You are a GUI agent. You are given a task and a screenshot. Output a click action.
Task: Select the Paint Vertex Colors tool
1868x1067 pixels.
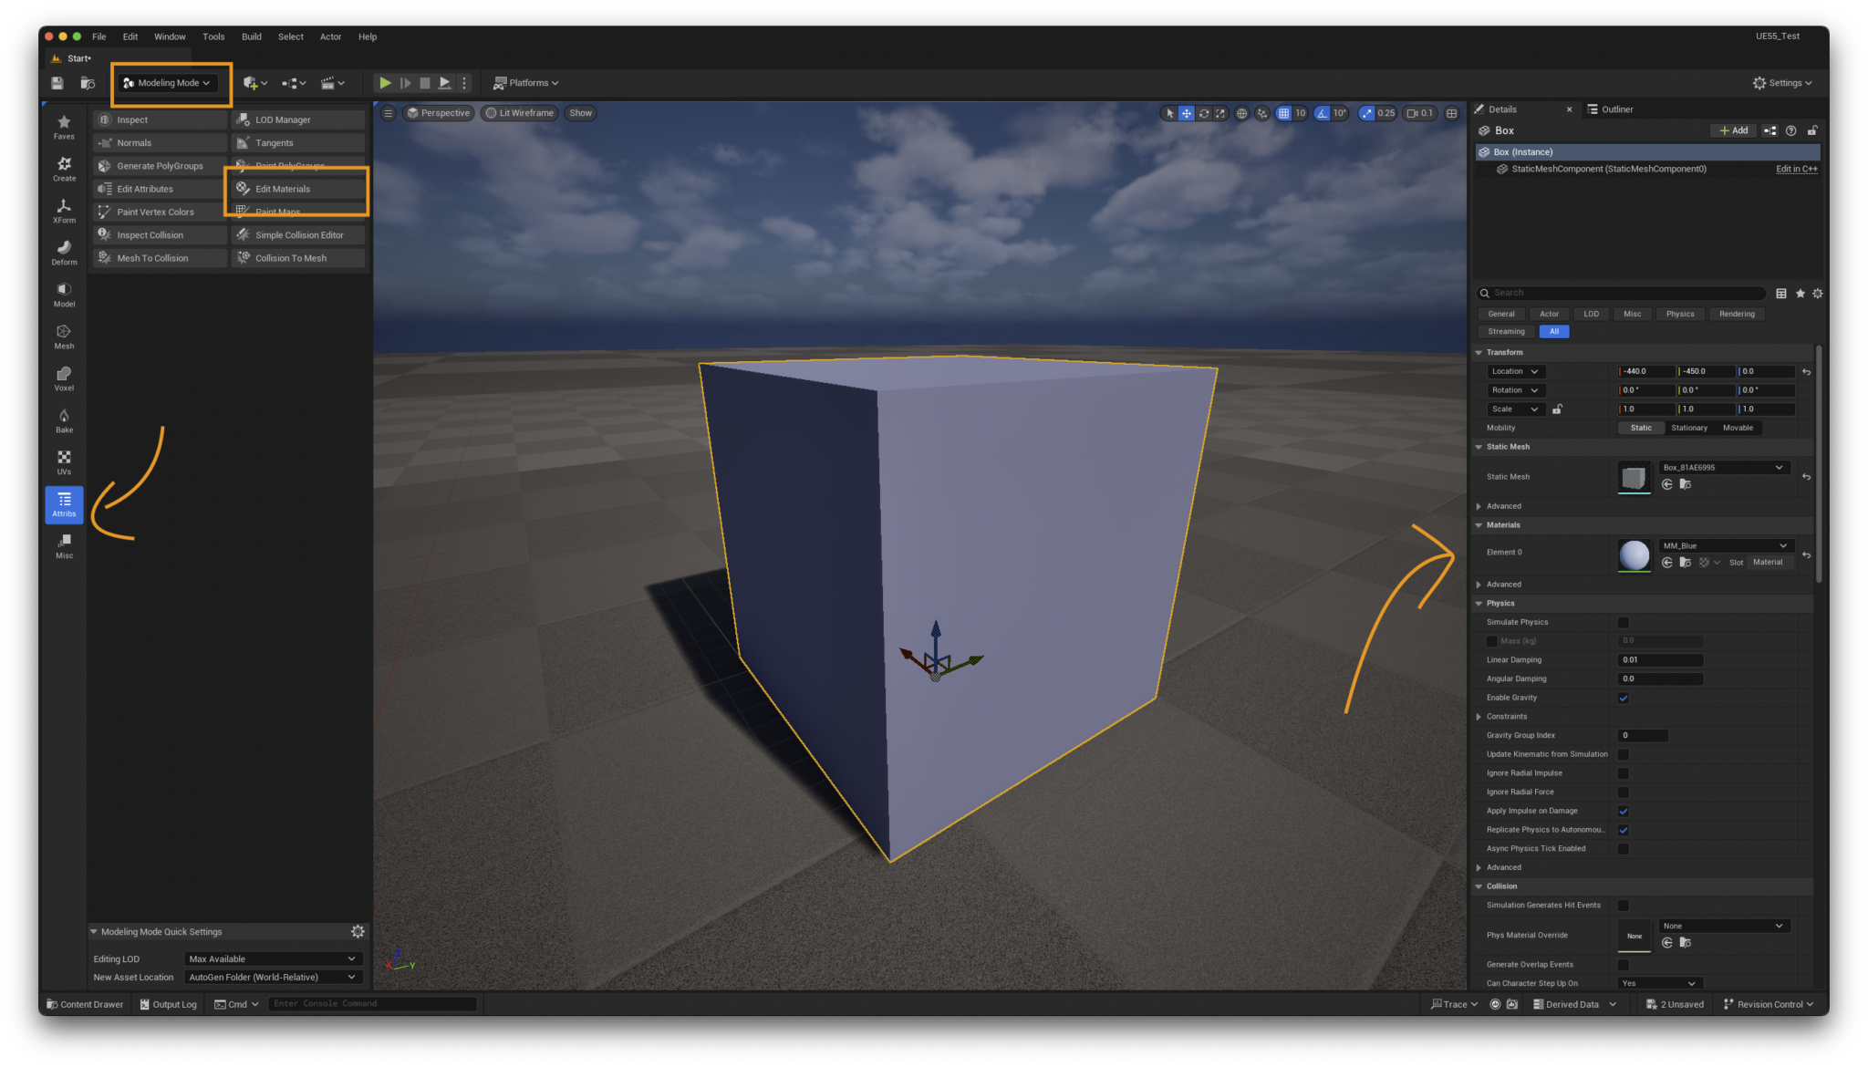pos(158,211)
